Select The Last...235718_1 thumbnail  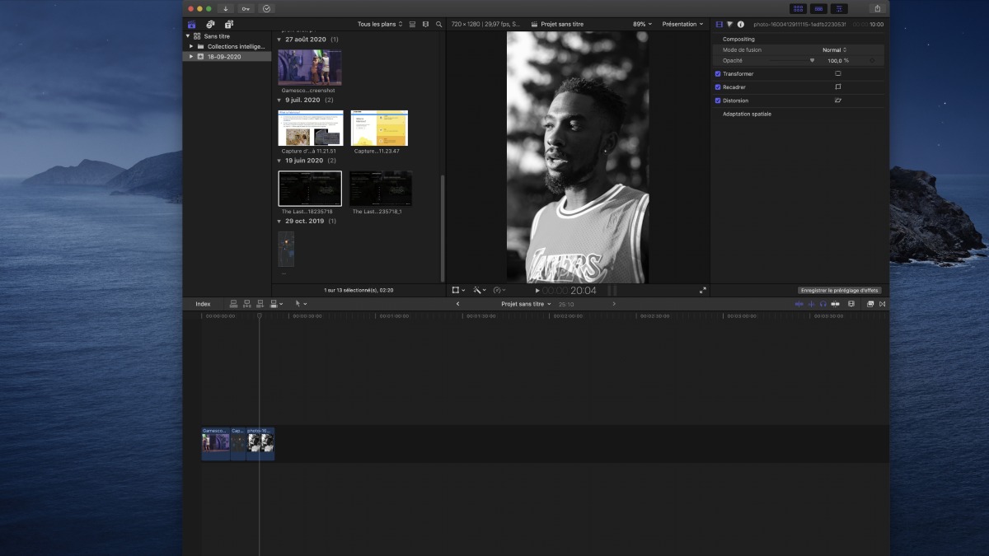381,189
